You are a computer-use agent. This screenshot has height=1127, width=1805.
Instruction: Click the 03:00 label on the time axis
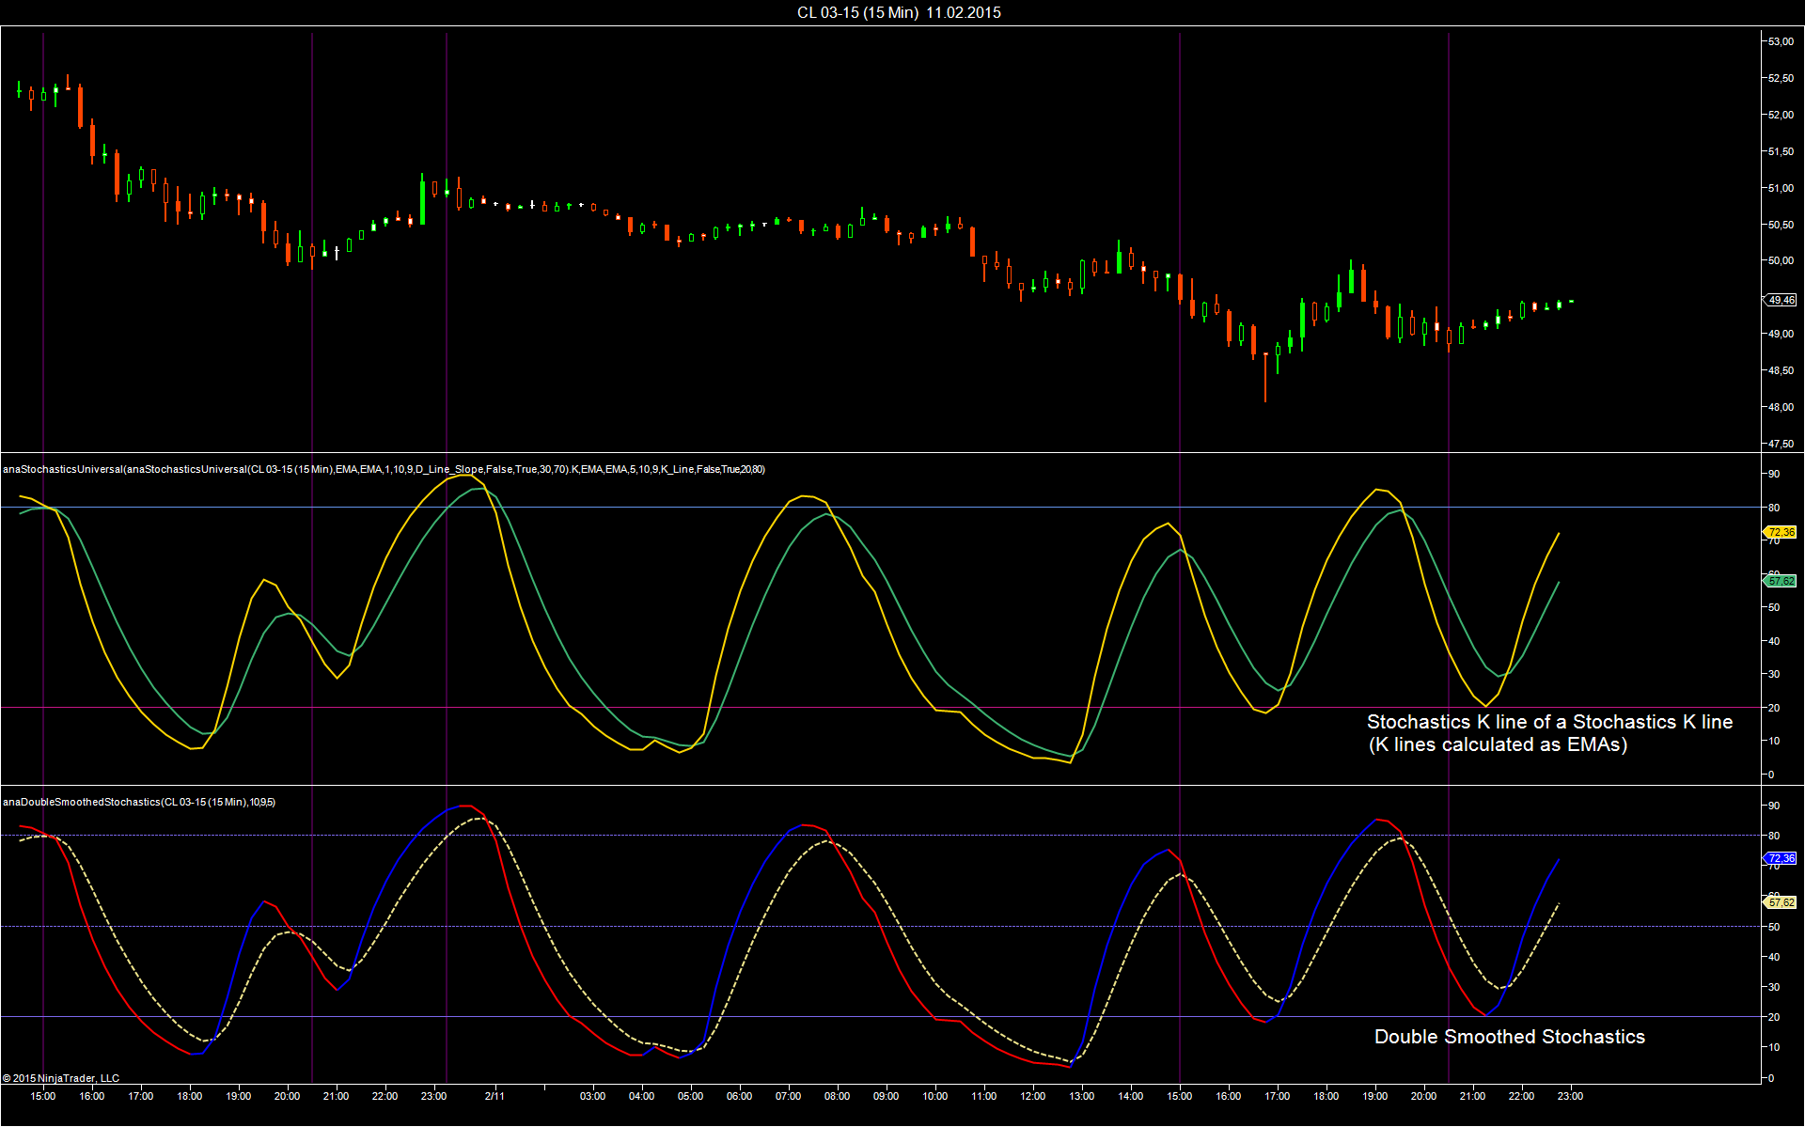coord(593,1096)
